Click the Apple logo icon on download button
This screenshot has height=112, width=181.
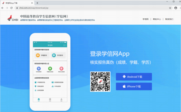tap(124, 86)
